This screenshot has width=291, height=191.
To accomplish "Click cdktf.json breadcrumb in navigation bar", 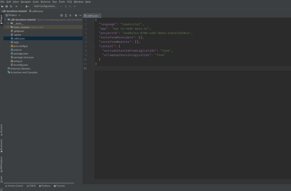I will click(x=36, y=11).
